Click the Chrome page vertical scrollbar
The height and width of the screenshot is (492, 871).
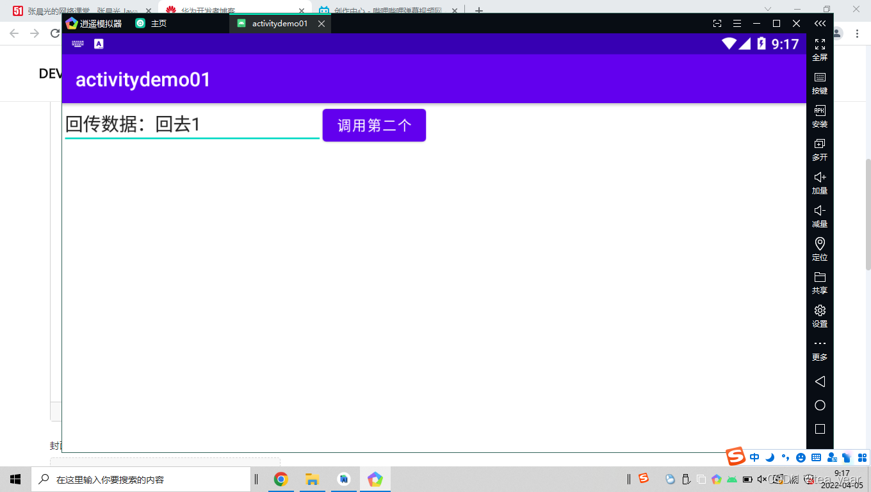click(x=868, y=215)
